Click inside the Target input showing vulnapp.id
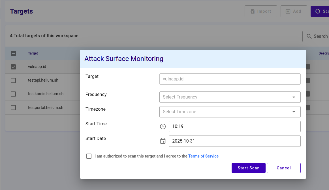Screen dimensions: 329x190 pos(230,79)
